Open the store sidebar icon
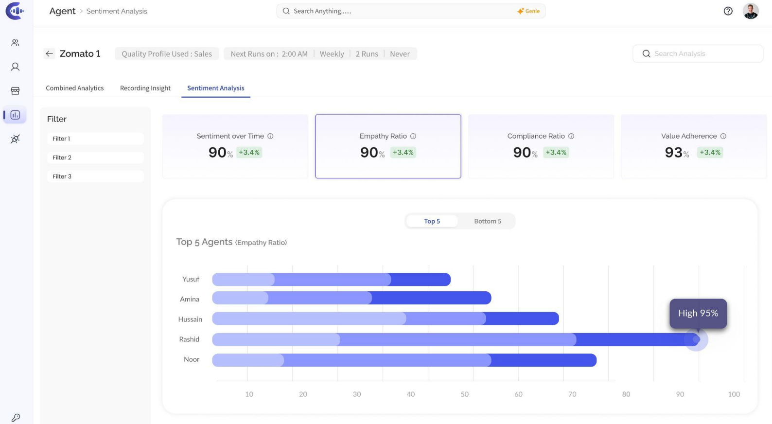The width and height of the screenshot is (772, 424). coord(16,91)
